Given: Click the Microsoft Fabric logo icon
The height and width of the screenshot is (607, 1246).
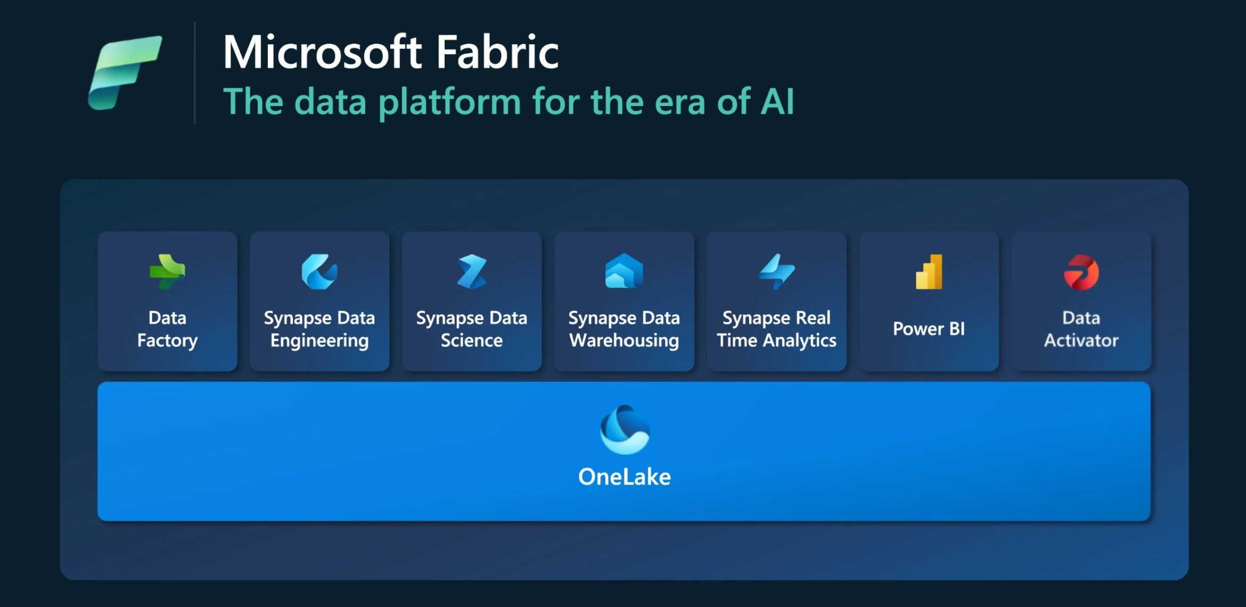Looking at the screenshot, I should [x=125, y=73].
